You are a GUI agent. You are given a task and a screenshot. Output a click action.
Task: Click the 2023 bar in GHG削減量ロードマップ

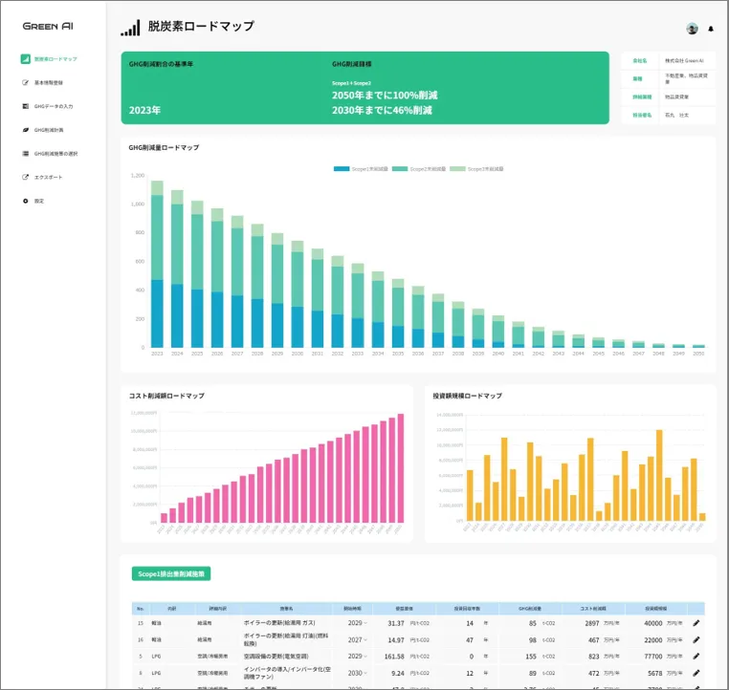157,264
